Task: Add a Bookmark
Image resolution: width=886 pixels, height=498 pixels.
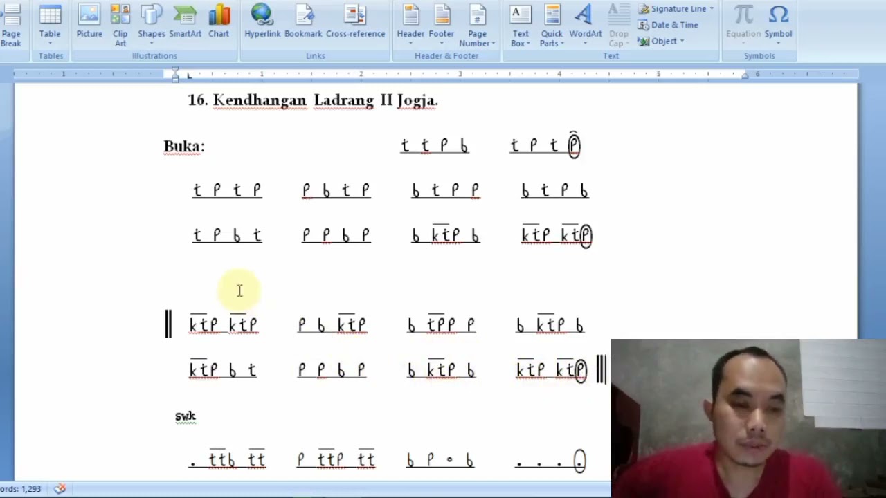Action: [x=303, y=22]
